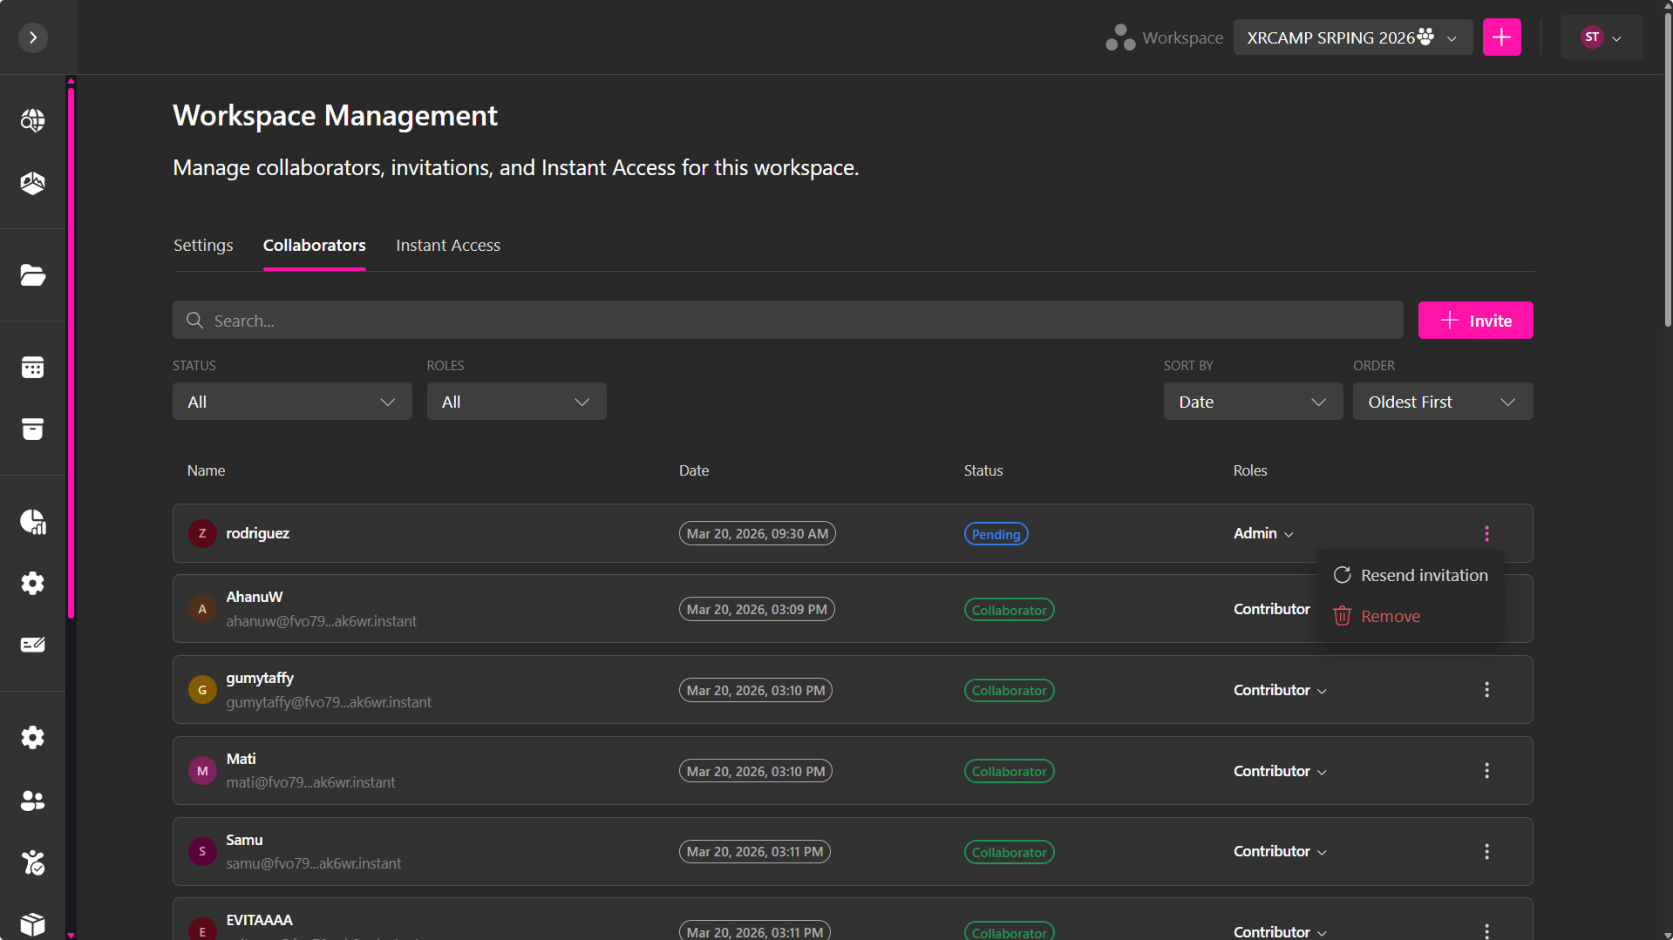Image resolution: width=1673 pixels, height=940 pixels.
Task: Click the collaborator search field
Action: click(786, 321)
